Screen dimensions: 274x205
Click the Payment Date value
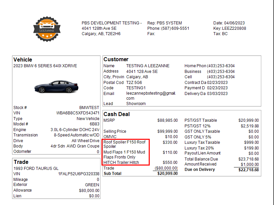tap(217, 88)
